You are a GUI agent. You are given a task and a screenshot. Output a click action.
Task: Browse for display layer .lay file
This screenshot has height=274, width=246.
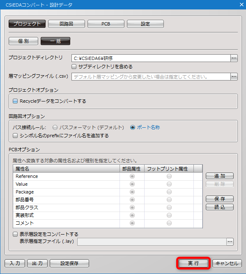[230, 242]
